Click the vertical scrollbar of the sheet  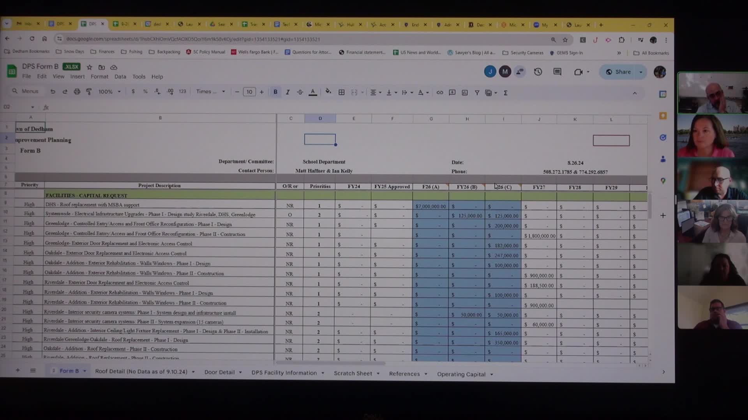tap(649, 206)
